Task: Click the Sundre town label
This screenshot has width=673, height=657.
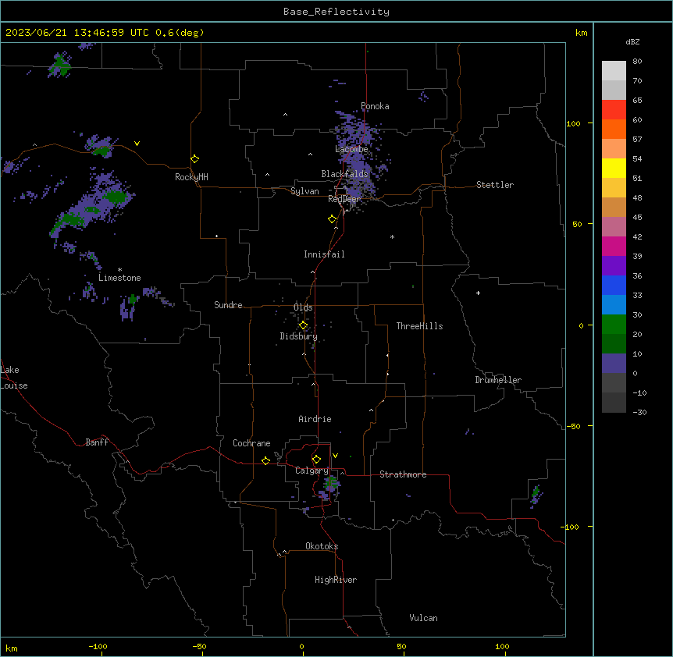Action: click(x=228, y=305)
